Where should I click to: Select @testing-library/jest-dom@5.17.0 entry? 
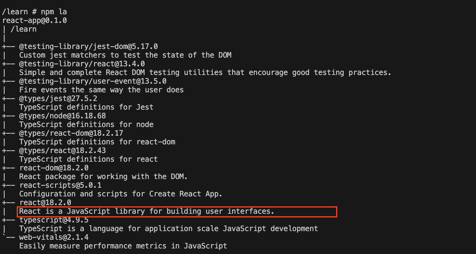click(89, 46)
